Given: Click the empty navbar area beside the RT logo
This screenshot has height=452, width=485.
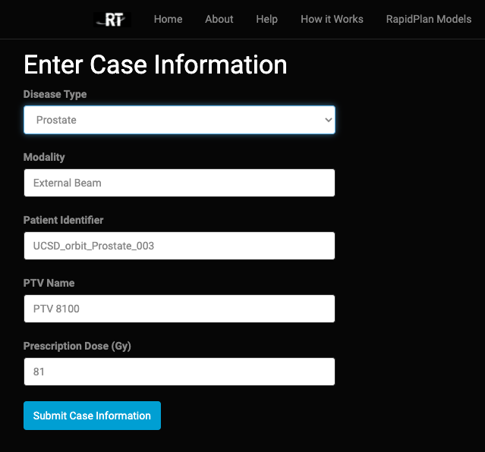Looking at the screenshot, I should (46, 20).
